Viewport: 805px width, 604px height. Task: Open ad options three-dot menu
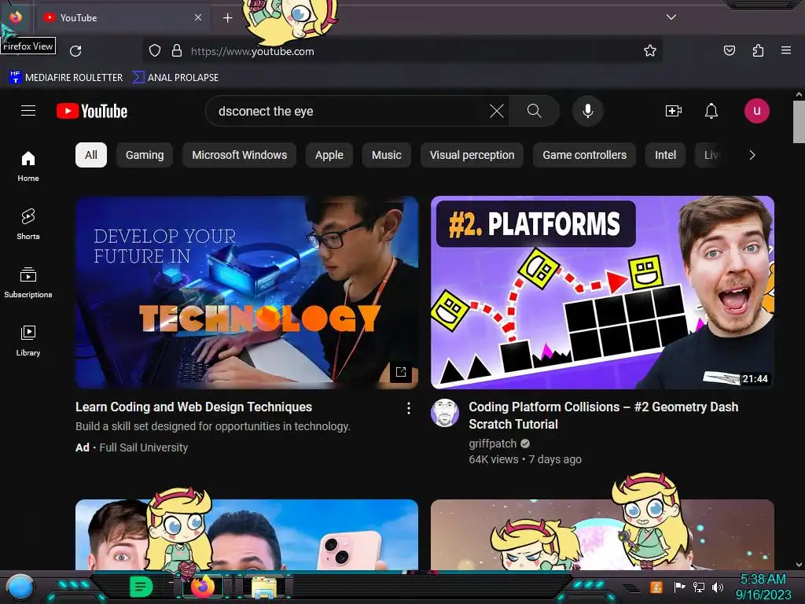coord(409,408)
